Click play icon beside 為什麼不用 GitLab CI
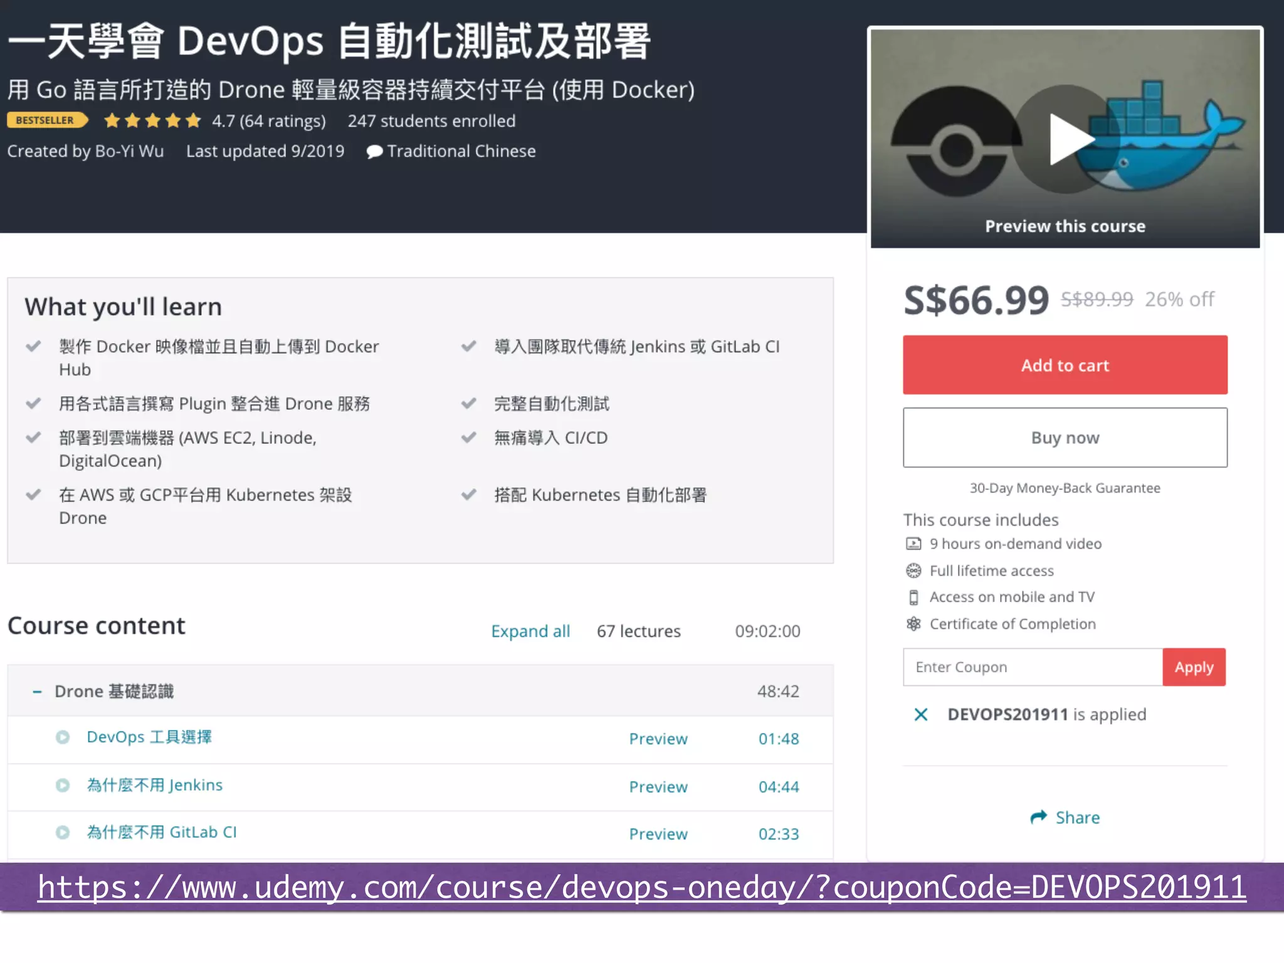This screenshot has width=1284, height=963. 63,833
